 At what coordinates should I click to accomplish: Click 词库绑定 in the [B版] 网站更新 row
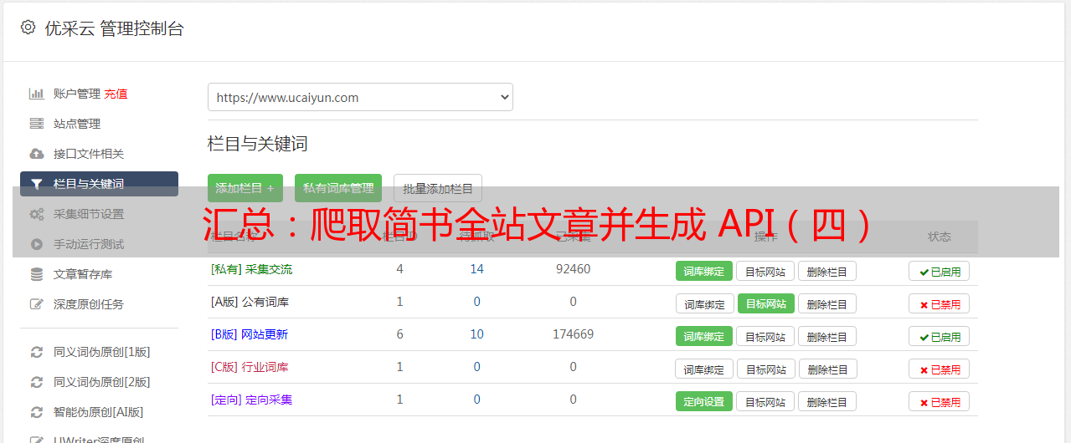704,336
